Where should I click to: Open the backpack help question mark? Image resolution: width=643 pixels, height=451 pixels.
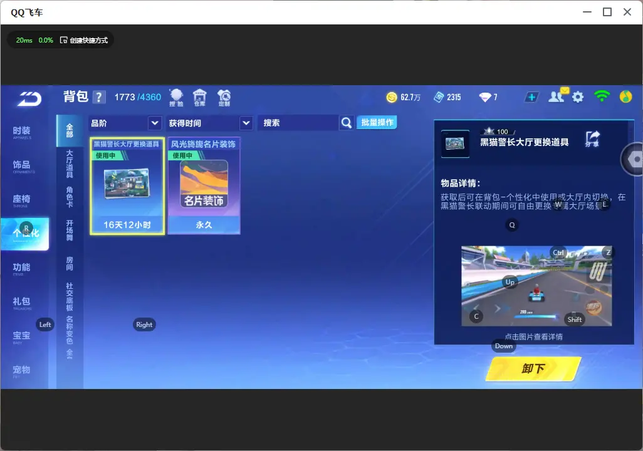pyautogui.click(x=99, y=97)
